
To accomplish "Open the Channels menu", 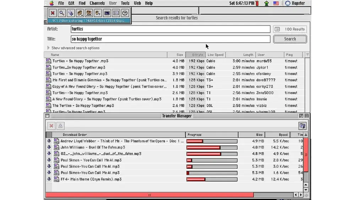I will click(x=97, y=3).
